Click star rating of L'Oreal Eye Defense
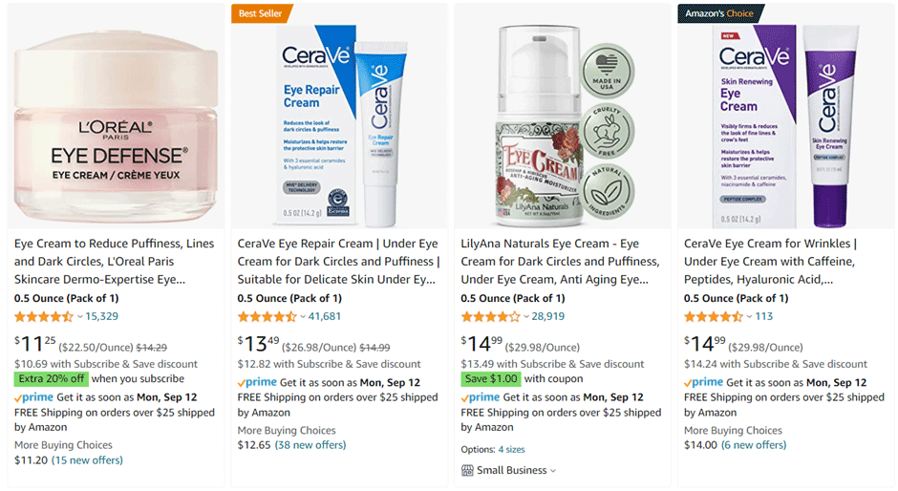This screenshot has height=491, width=898. point(43,316)
